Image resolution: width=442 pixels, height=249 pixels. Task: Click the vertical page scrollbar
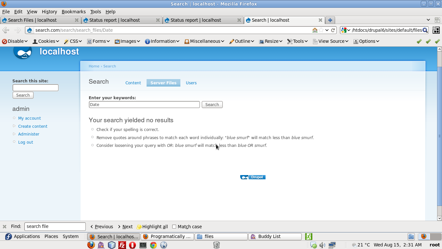439,136
